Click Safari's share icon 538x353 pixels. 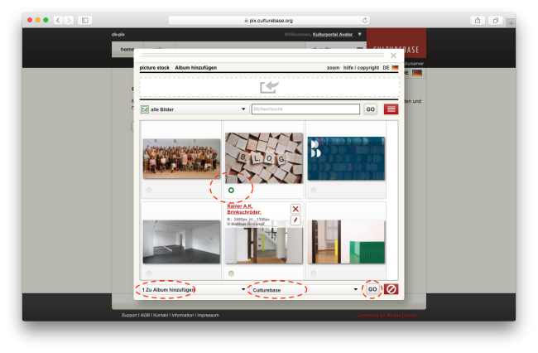pos(478,20)
